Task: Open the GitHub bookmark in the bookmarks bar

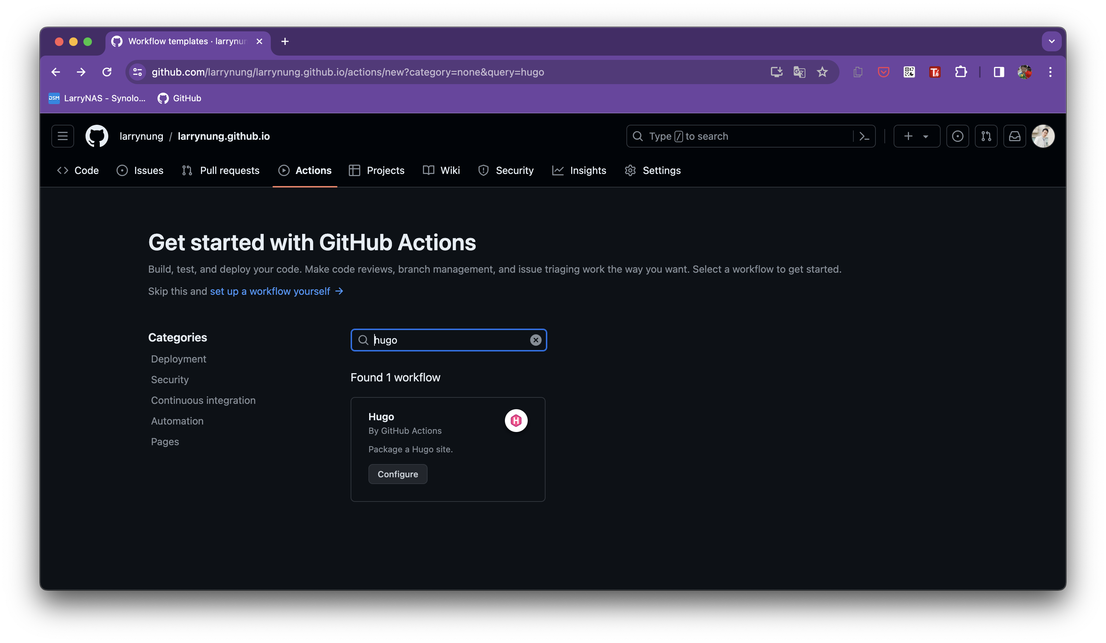Action: (x=179, y=98)
